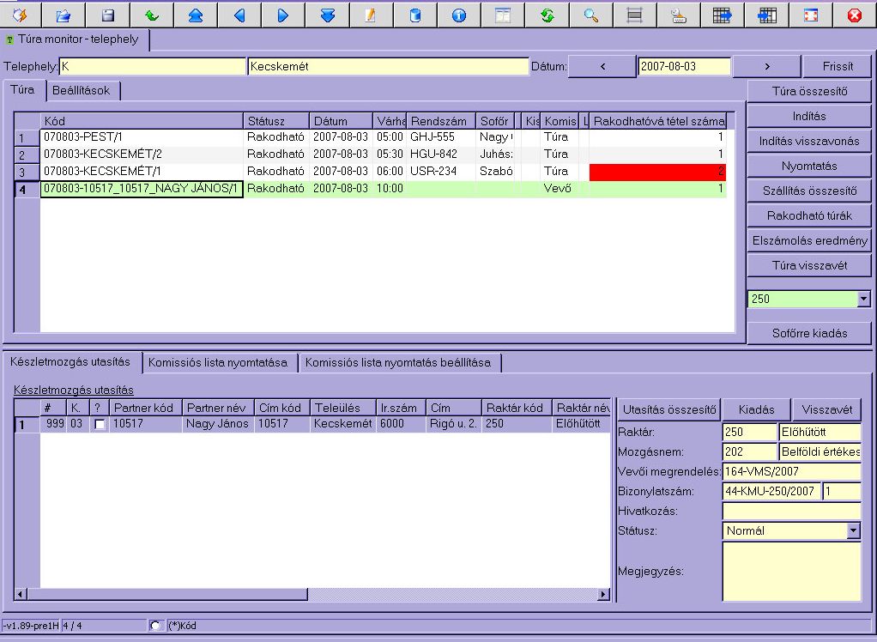Click the save floppy disk toolbar icon

pos(107,15)
